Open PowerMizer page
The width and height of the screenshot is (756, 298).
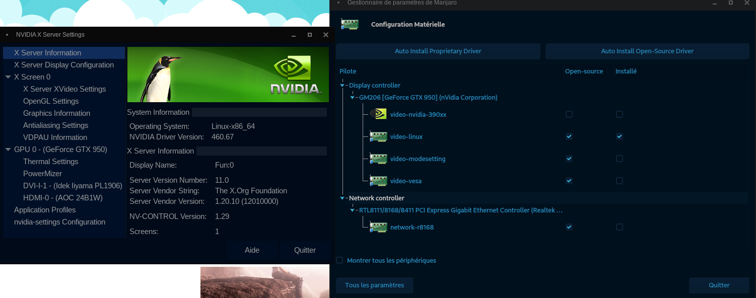coord(42,174)
